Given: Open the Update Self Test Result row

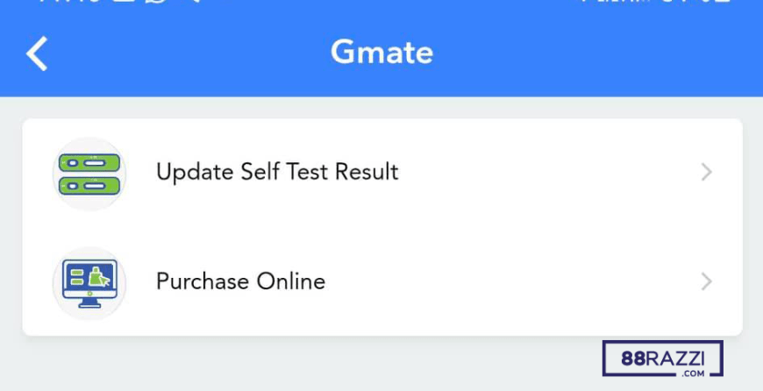Looking at the screenshot, I should (382, 173).
